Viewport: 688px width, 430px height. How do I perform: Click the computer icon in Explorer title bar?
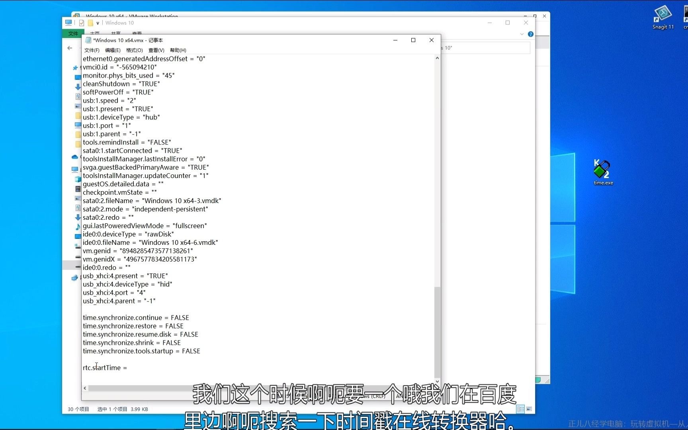68,23
